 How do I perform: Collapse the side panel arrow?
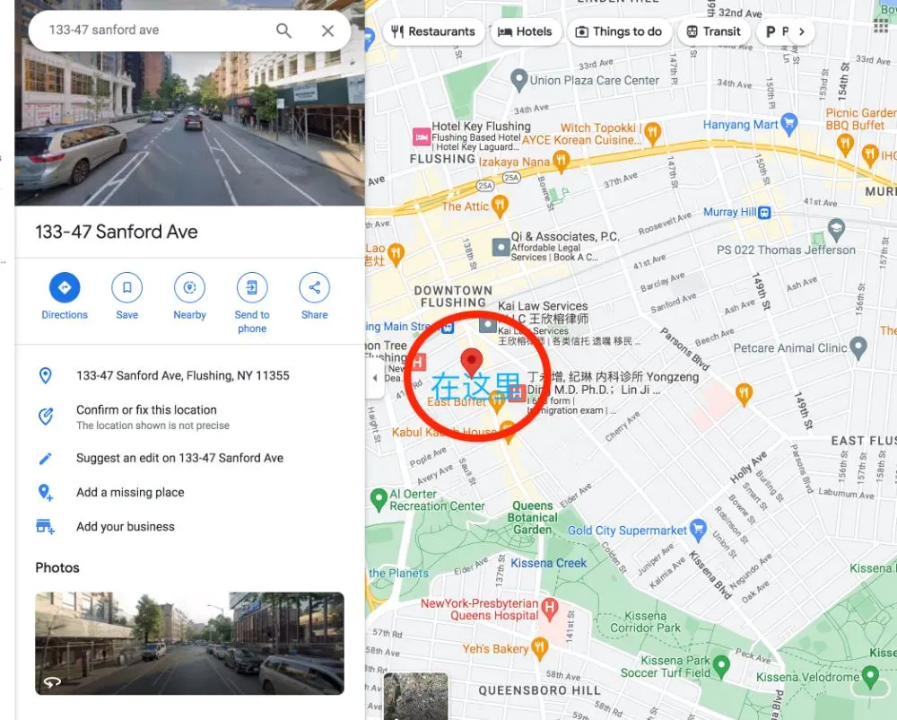point(375,378)
